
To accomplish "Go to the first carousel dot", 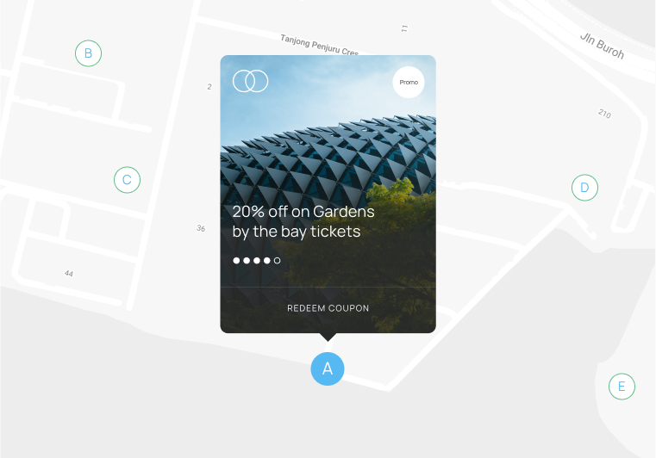I will 236,260.
